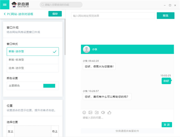Open the 主题颜色 theme color swatch
Viewport: 180px width, 137px height.
[49, 86]
